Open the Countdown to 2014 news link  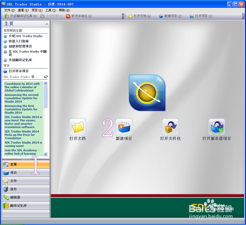(22, 87)
